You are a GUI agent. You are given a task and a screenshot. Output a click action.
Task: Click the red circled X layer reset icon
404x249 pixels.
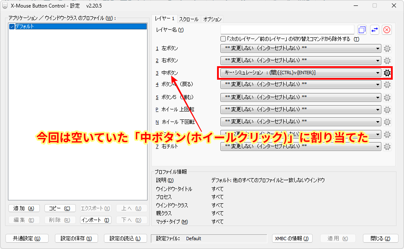click(386, 29)
